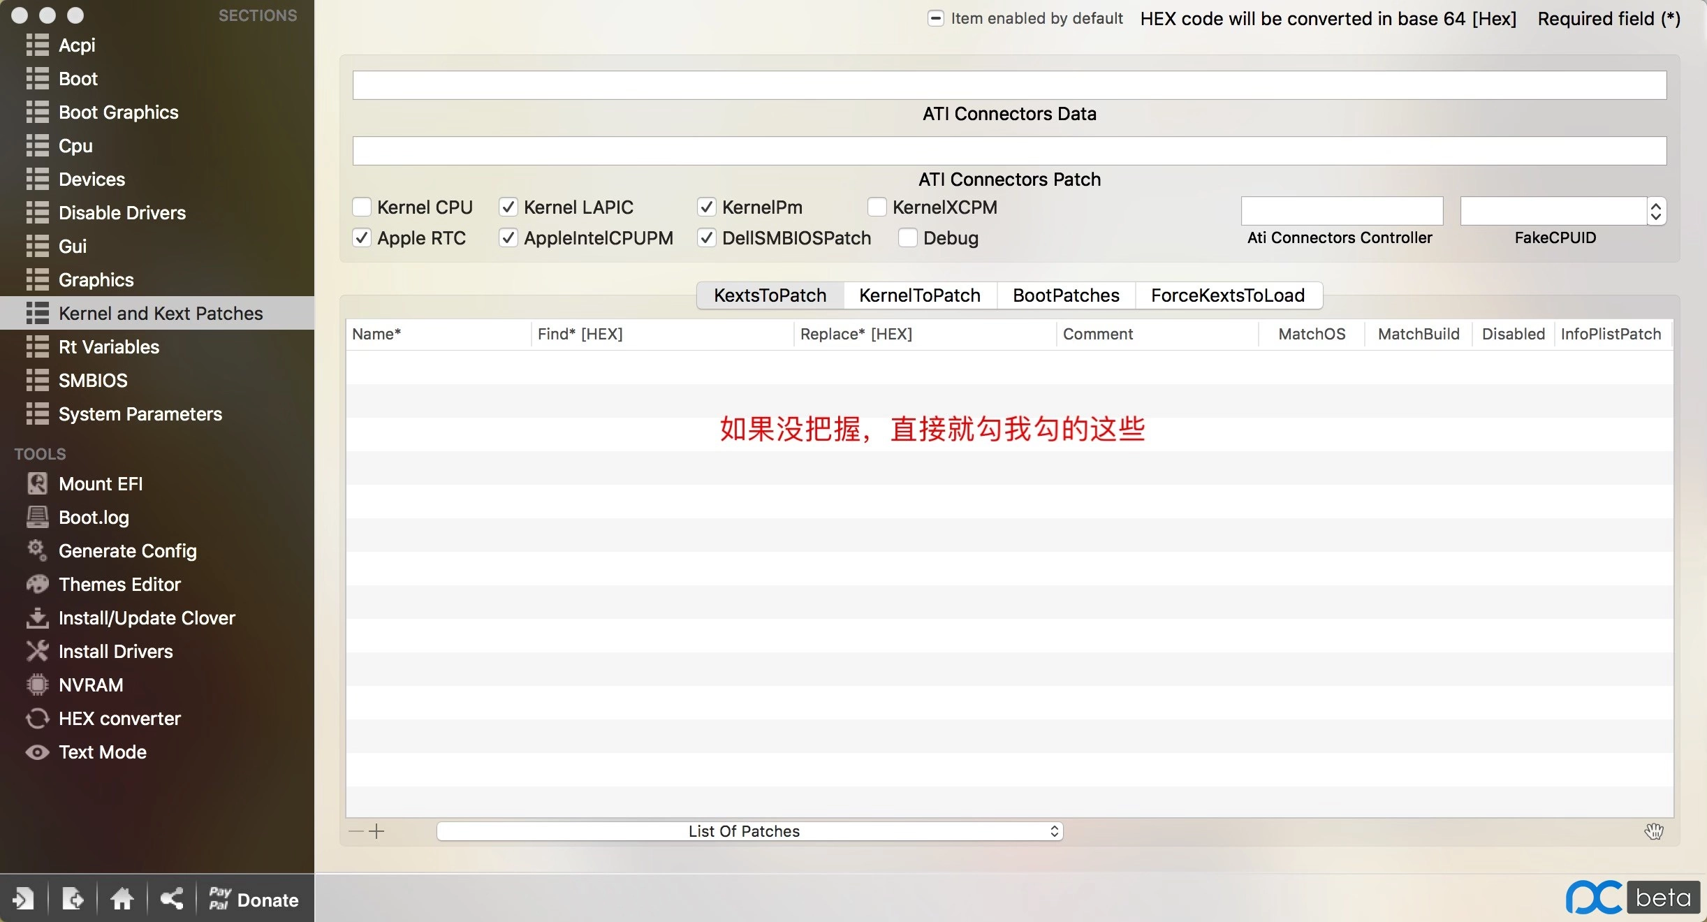Enable the Kernel CPU checkbox
This screenshot has height=922, width=1707.
(362, 207)
